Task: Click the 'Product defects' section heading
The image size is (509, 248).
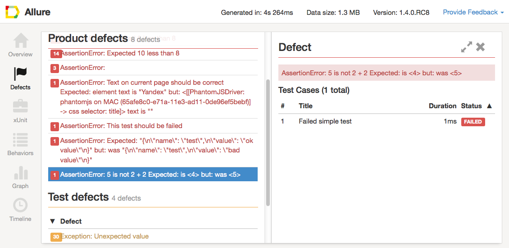Action: click(88, 38)
